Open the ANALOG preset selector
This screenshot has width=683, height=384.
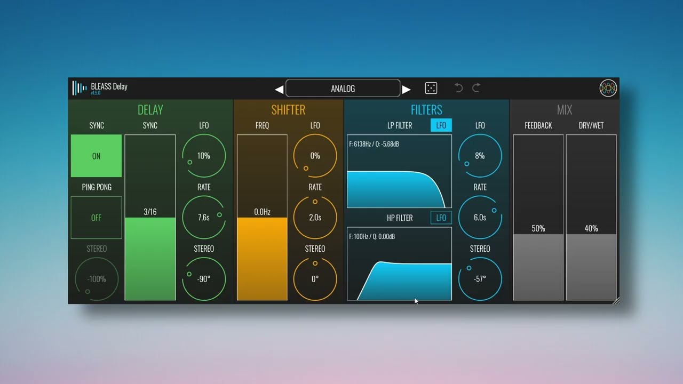[x=343, y=89]
